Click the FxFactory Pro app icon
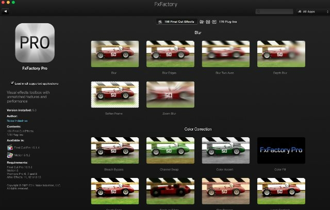The image size is (330, 210). tap(35, 43)
